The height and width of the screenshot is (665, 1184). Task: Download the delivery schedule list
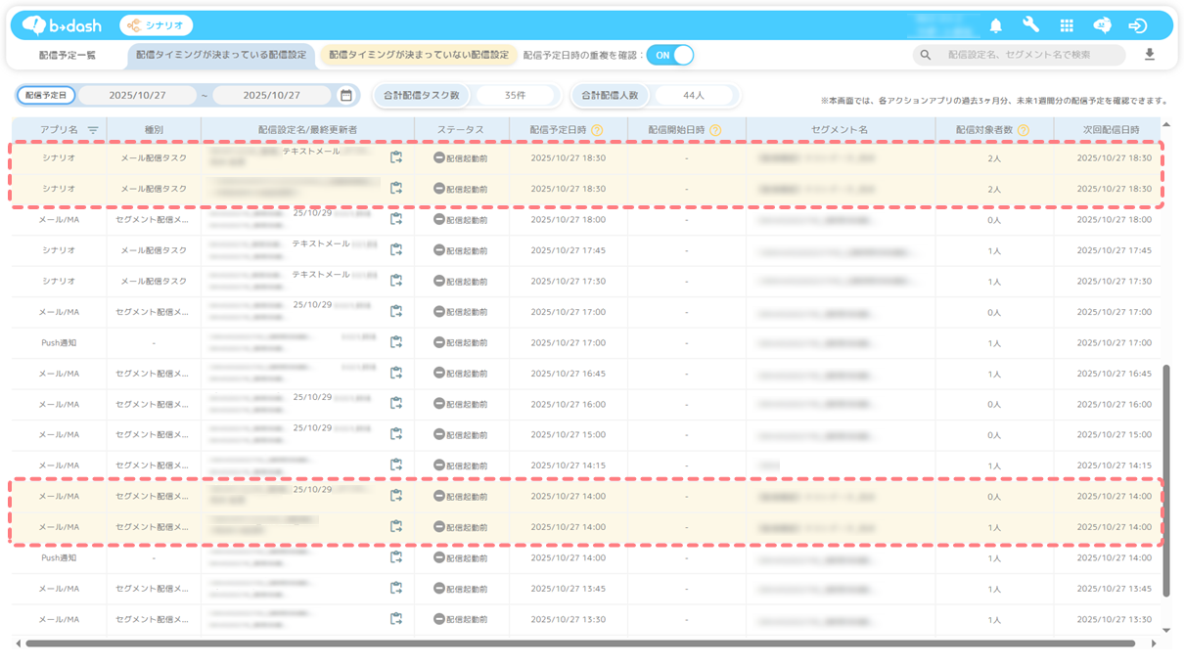(x=1150, y=55)
